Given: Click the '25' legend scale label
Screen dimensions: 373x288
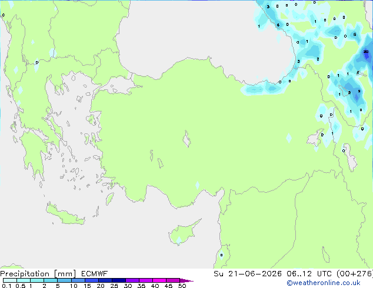Looking at the screenshot, I should point(114,286).
